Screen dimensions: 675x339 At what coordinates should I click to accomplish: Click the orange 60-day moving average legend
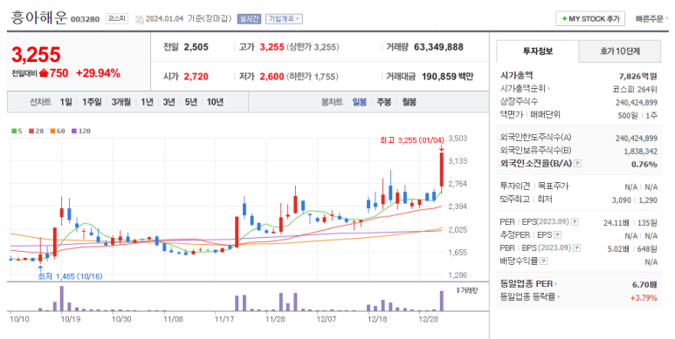[58, 131]
